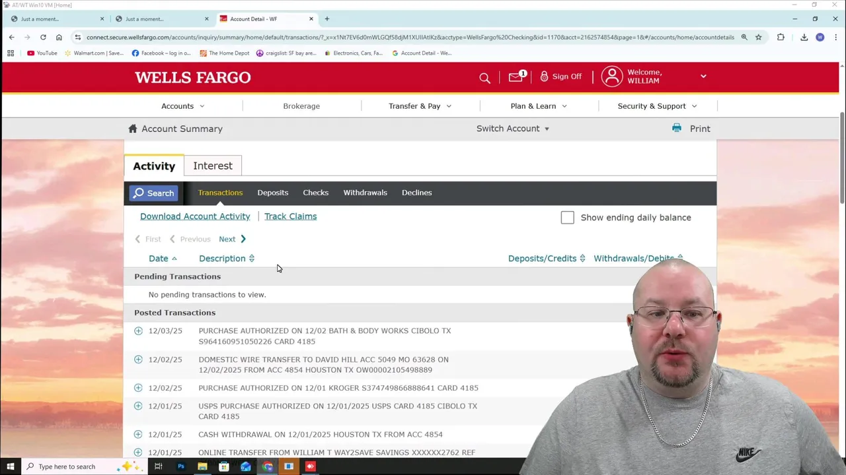Open the Walmart.com bookmark
The height and width of the screenshot is (475, 846).
pyautogui.click(x=94, y=53)
